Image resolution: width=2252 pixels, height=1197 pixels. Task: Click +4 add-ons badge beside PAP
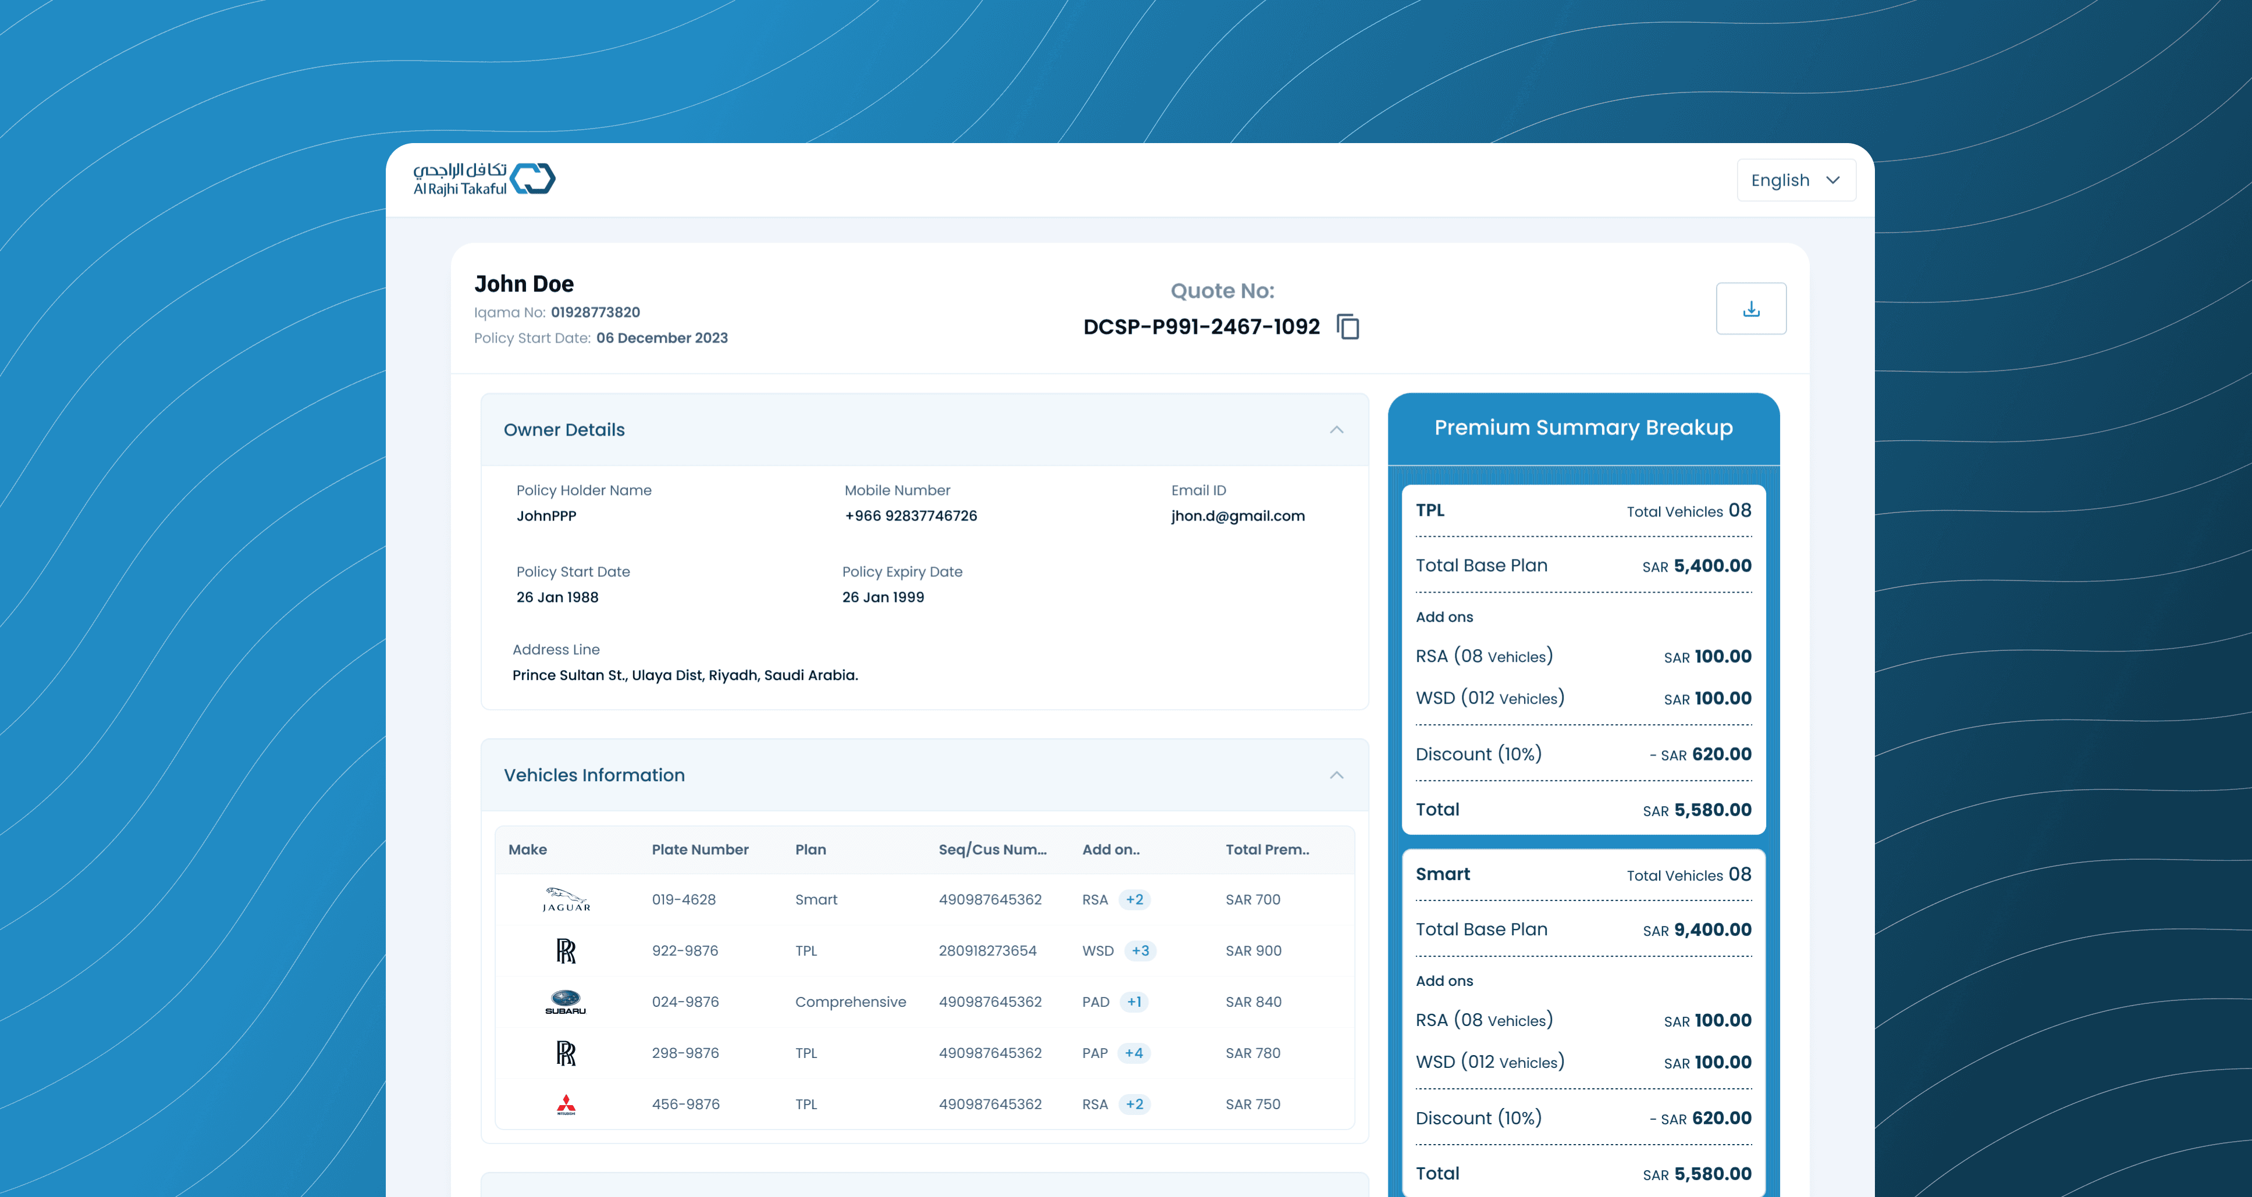pos(1134,1053)
